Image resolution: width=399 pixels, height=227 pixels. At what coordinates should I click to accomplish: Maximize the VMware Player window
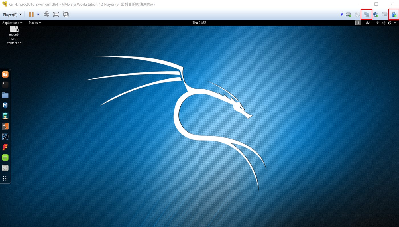376,4
